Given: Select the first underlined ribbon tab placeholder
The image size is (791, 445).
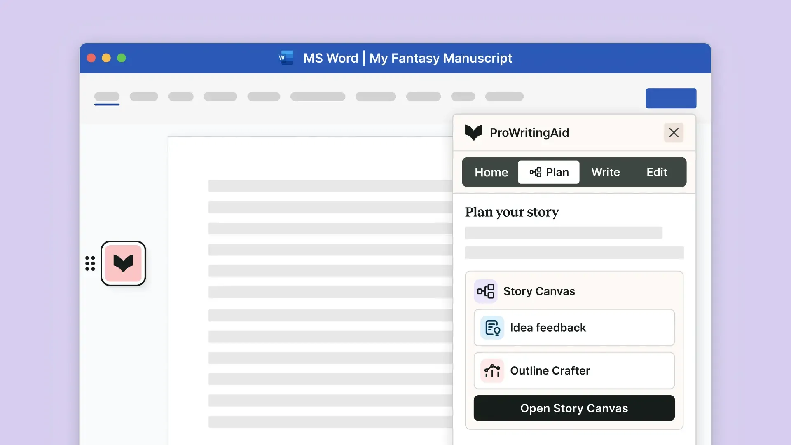Looking at the screenshot, I should point(107,97).
